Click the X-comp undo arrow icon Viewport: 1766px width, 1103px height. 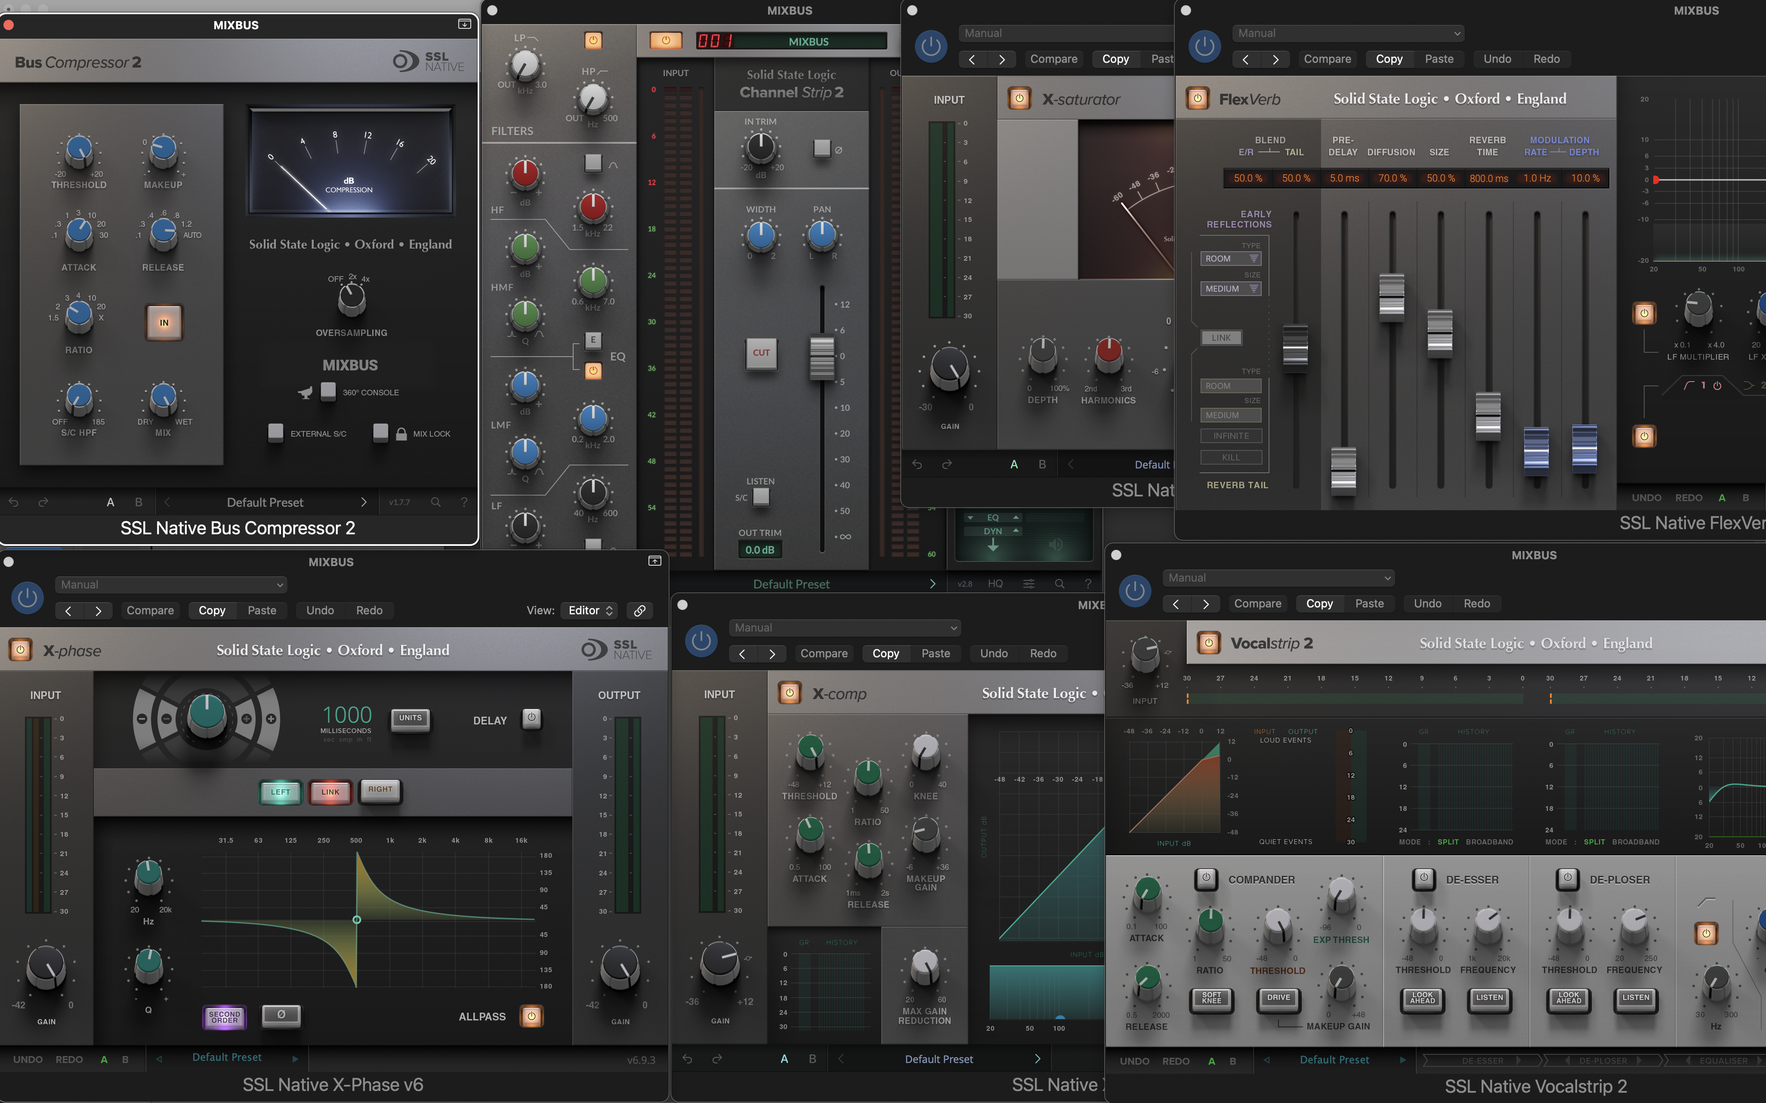point(688,1059)
